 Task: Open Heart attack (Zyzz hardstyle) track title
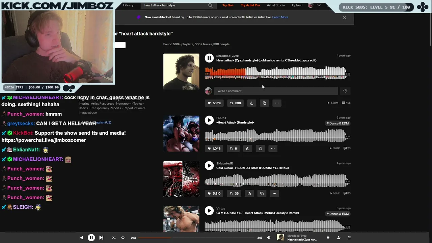pyautogui.click(x=266, y=60)
